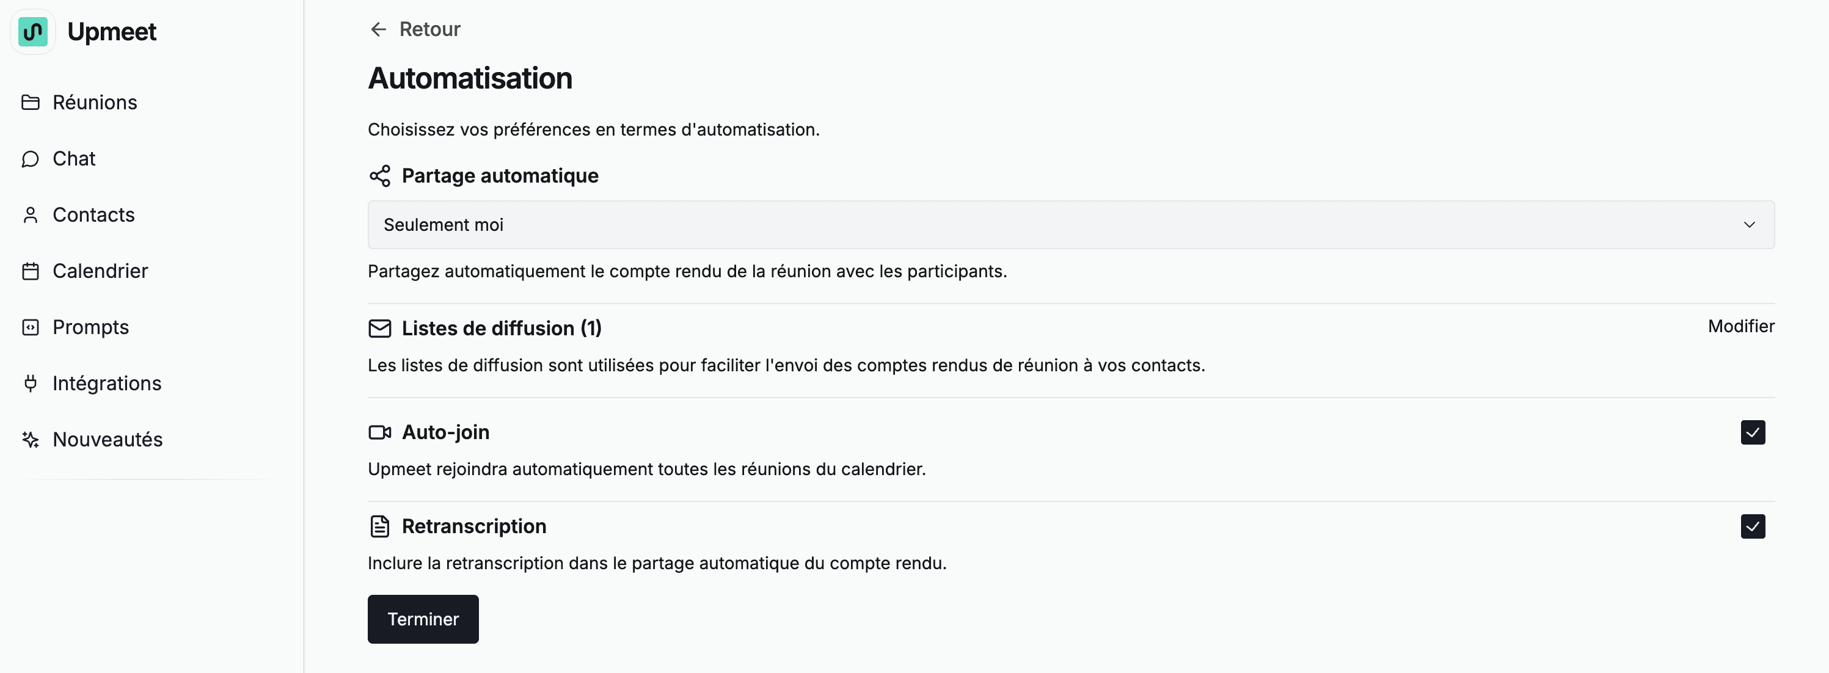Disable the Auto-join checkbox

pos(1752,432)
